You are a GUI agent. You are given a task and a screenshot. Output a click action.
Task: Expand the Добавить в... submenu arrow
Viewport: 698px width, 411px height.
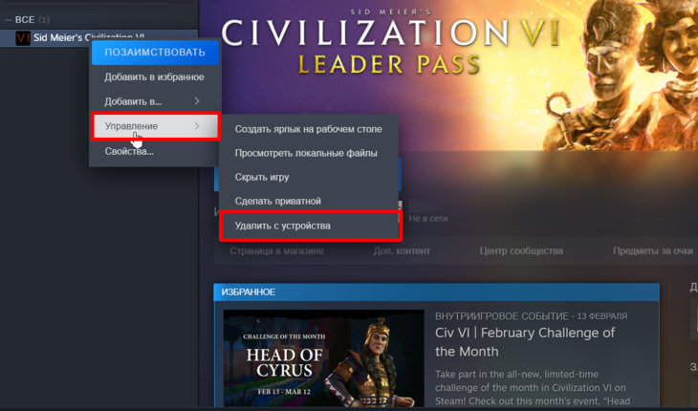[197, 101]
